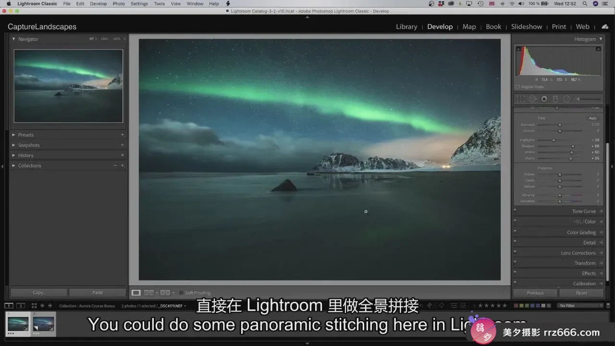Expand the Presets panel

pyautogui.click(x=13, y=135)
